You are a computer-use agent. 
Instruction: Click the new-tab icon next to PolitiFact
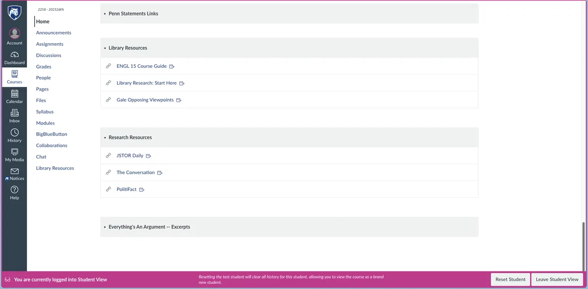pyautogui.click(x=142, y=189)
